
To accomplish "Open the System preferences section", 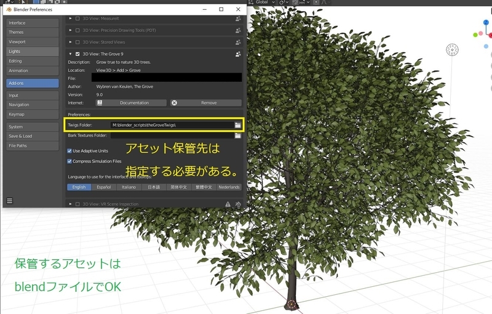I will [x=33, y=127].
